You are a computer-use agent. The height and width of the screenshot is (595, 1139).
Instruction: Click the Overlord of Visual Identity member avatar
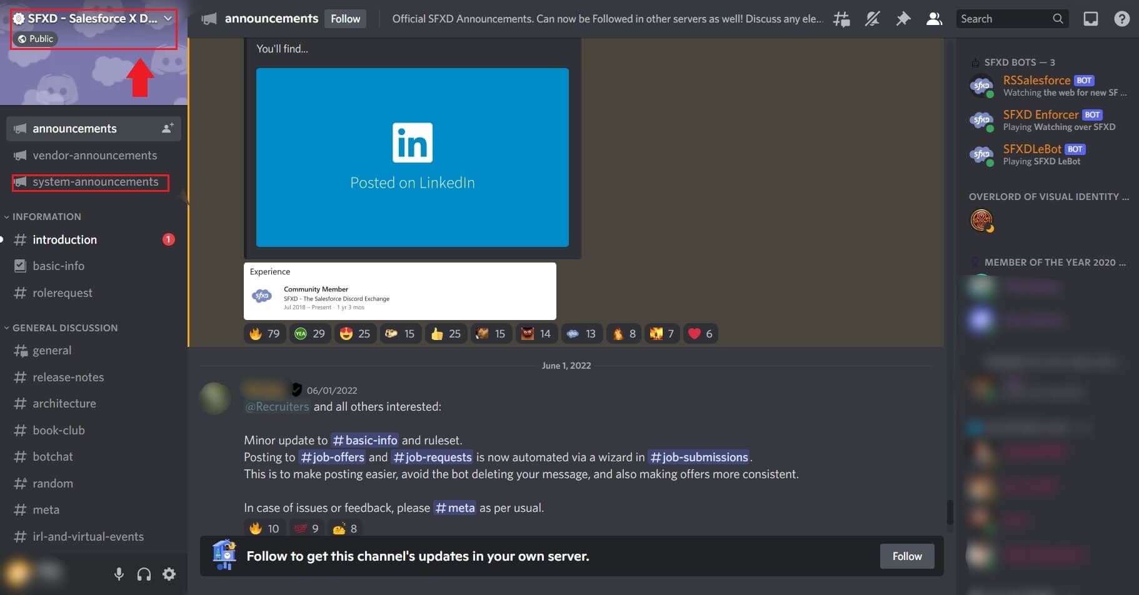[x=981, y=221]
